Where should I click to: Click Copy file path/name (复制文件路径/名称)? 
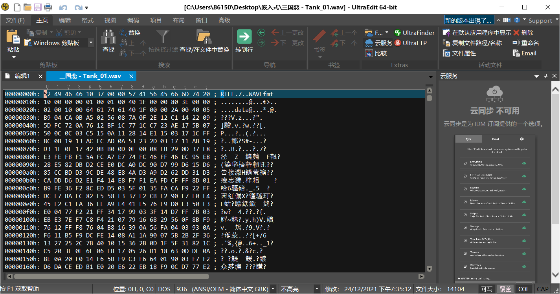(x=472, y=43)
